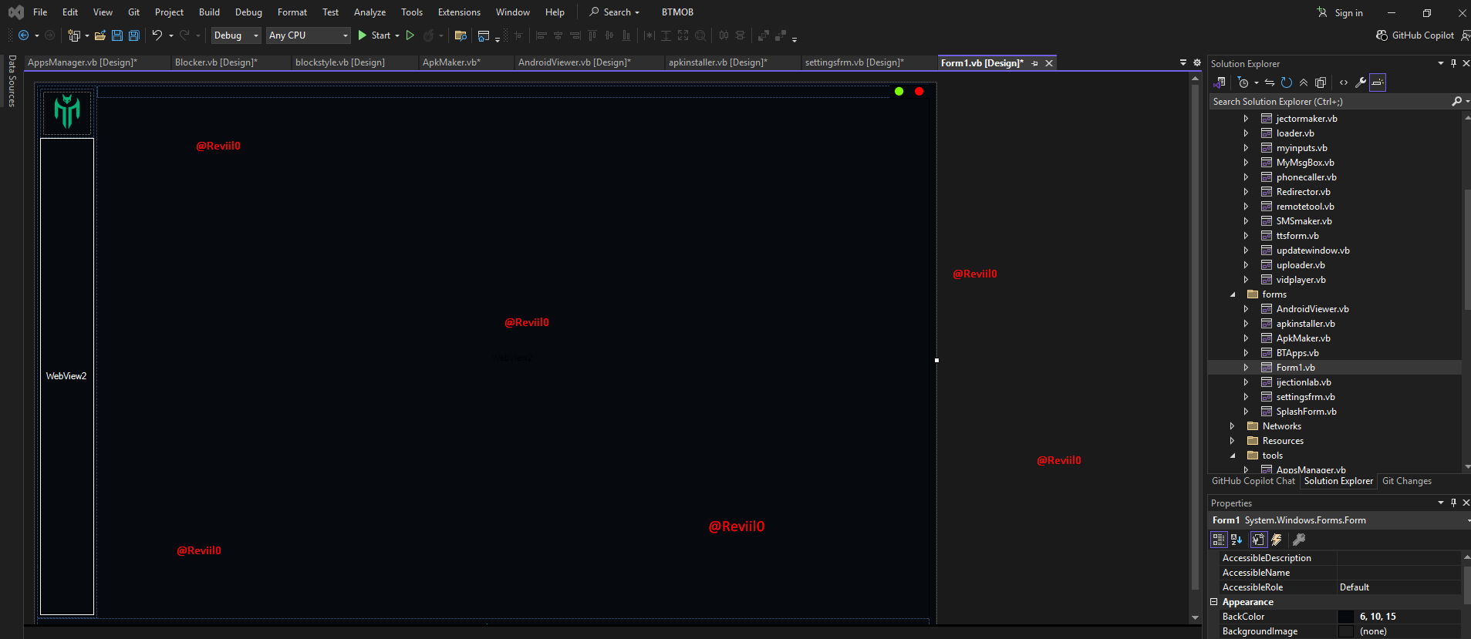1471x639 pixels.
Task: Show Events with the lightning bolt icon
Action: [x=1277, y=540]
